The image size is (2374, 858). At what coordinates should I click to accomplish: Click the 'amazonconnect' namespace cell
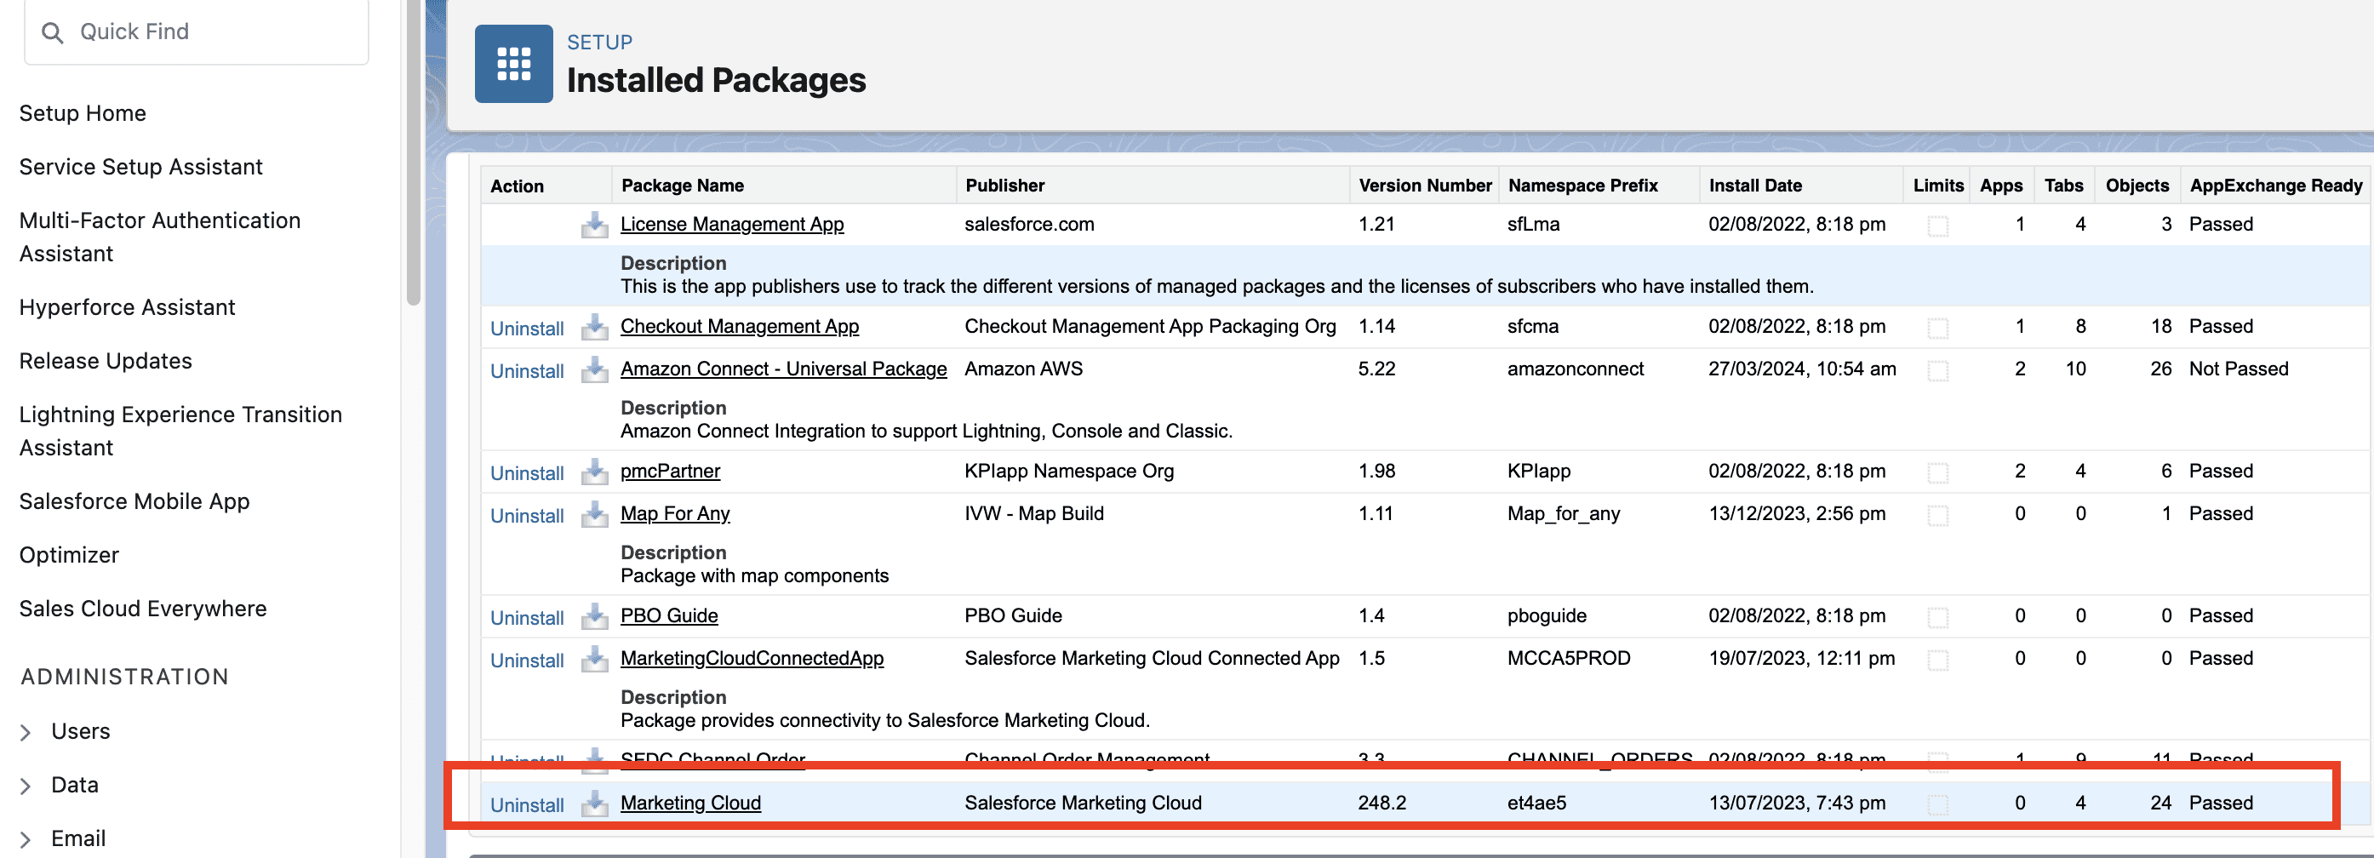pyautogui.click(x=1575, y=369)
